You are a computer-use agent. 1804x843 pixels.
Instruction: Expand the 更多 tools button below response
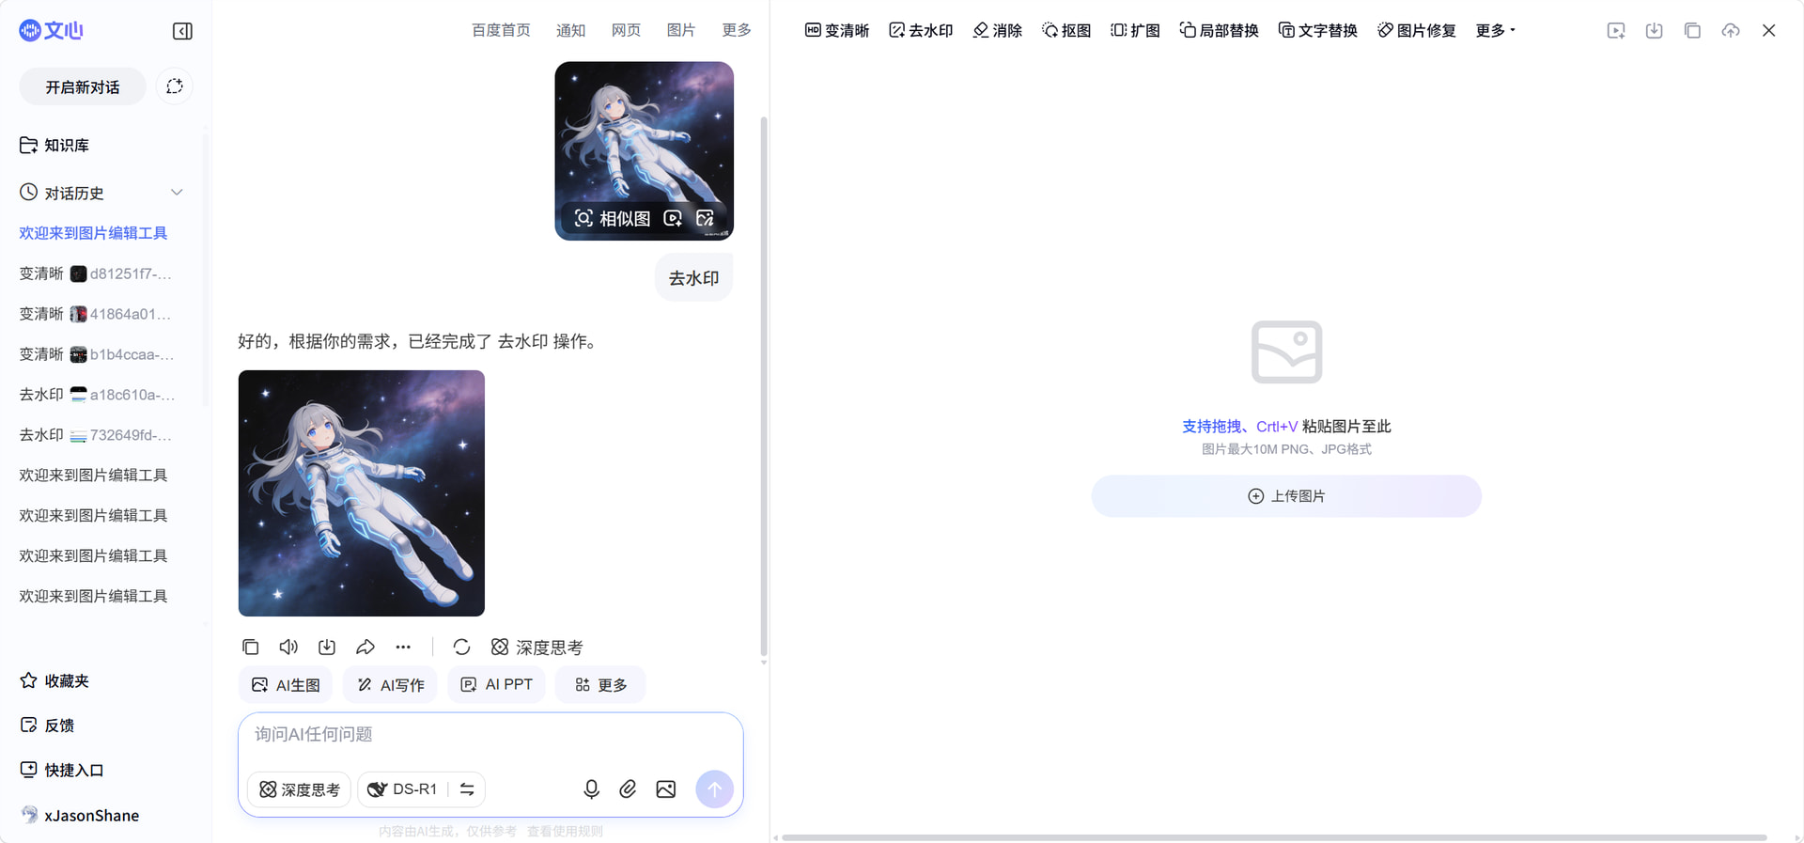[601, 685]
